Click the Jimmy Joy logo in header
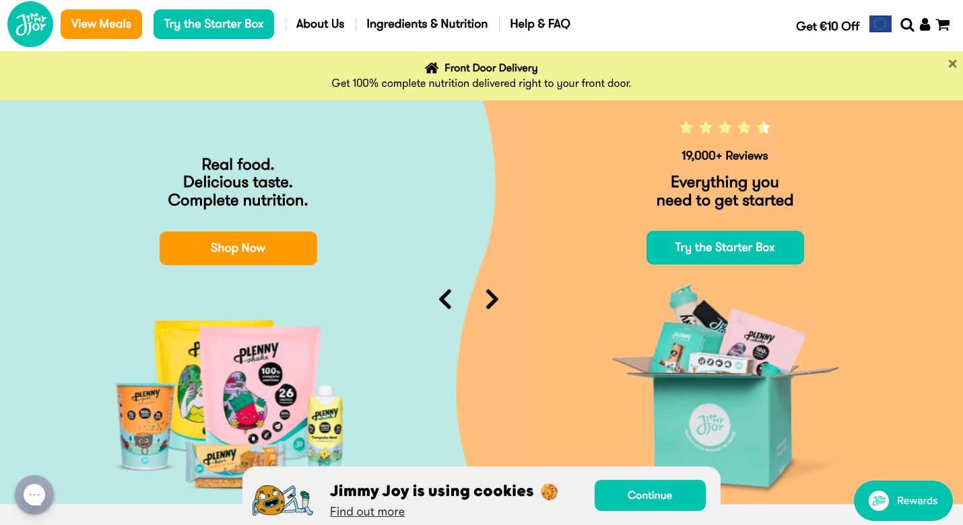The width and height of the screenshot is (963, 525). click(30, 24)
